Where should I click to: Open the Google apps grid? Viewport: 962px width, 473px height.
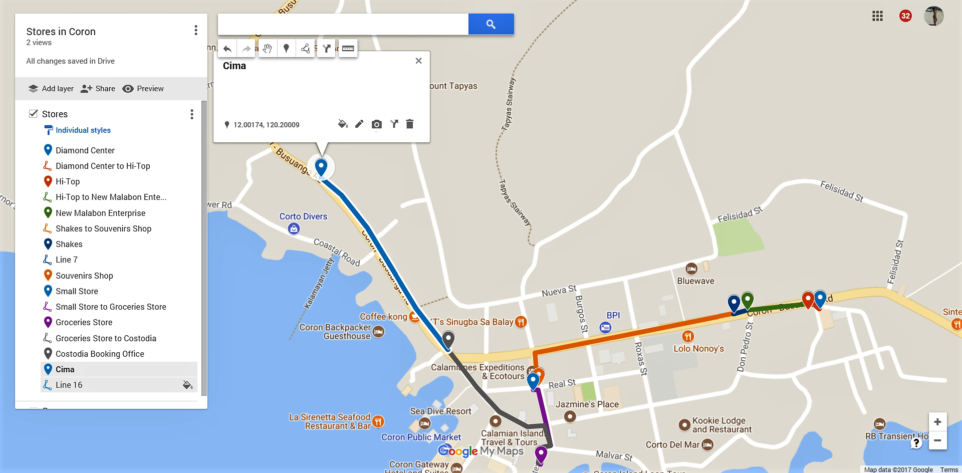coord(877,16)
